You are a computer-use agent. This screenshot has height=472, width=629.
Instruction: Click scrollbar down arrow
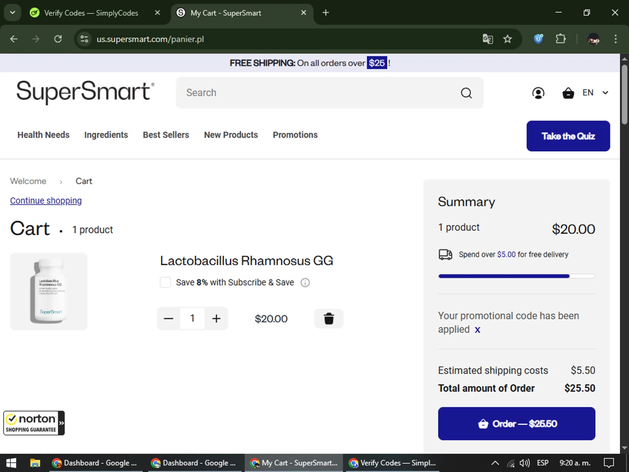coord(625,448)
